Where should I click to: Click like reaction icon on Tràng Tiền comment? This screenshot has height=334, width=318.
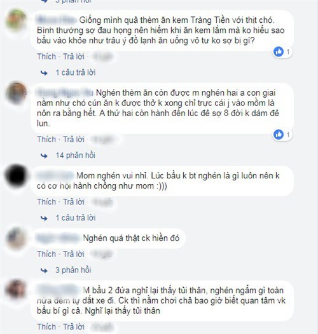click(279, 52)
